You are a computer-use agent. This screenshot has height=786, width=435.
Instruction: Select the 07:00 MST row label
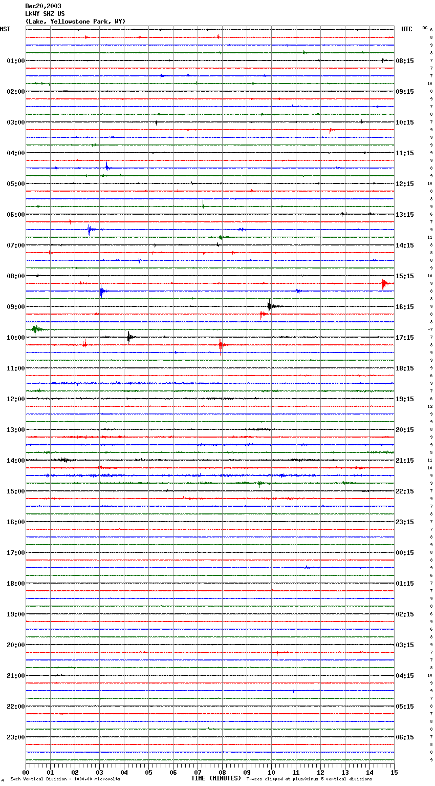[x=16, y=245]
